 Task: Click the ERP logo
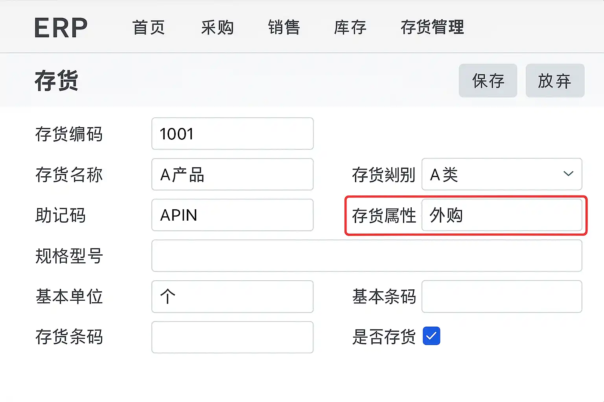61,28
